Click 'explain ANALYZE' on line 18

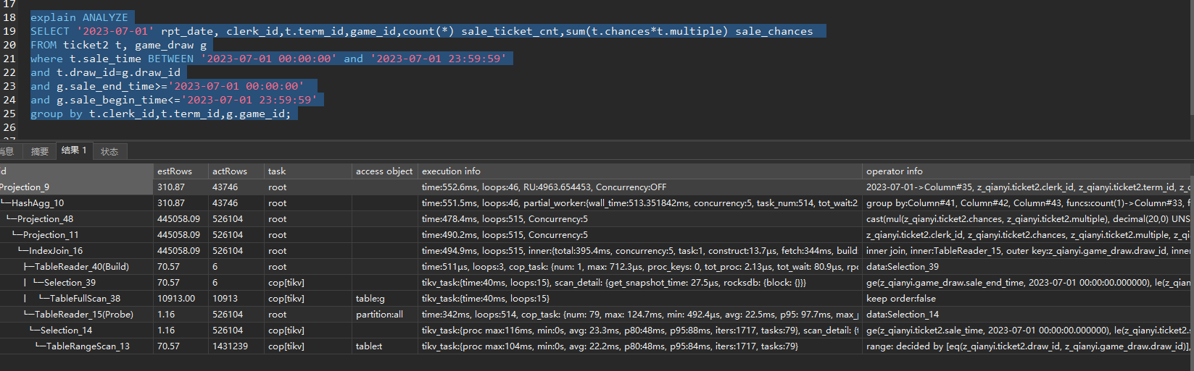click(79, 17)
